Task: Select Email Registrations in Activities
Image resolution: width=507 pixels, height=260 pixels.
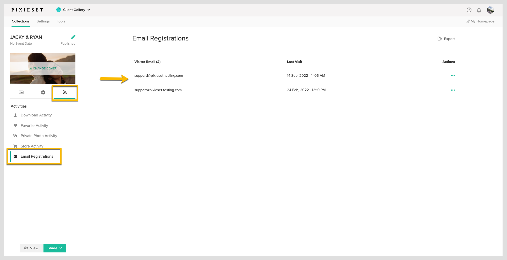Action: tap(37, 156)
